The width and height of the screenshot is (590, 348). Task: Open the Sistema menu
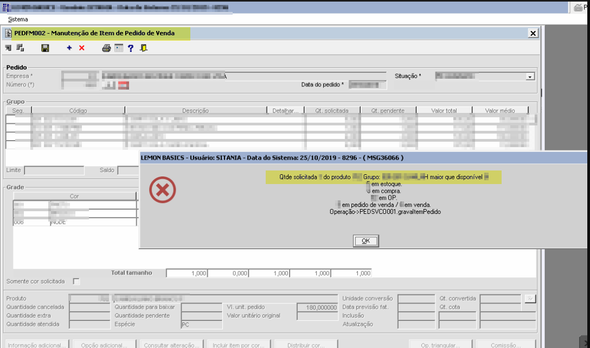click(x=18, y=19)
